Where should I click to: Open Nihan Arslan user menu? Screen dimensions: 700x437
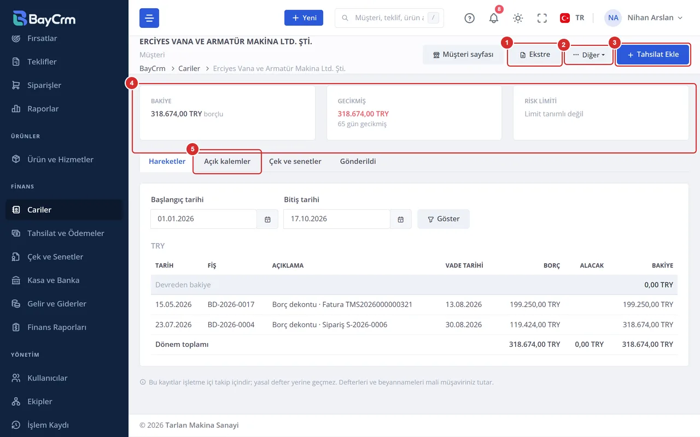644,18
